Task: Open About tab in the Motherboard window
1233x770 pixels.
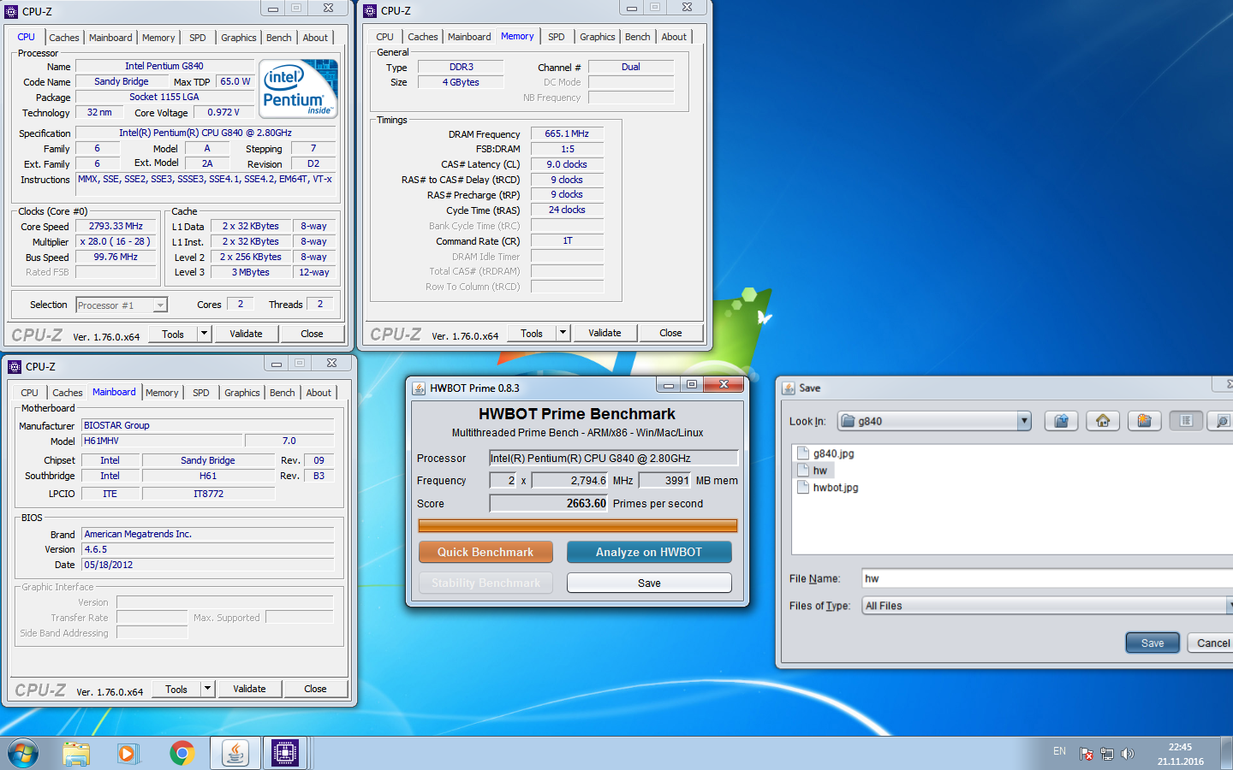Action: 319,393
